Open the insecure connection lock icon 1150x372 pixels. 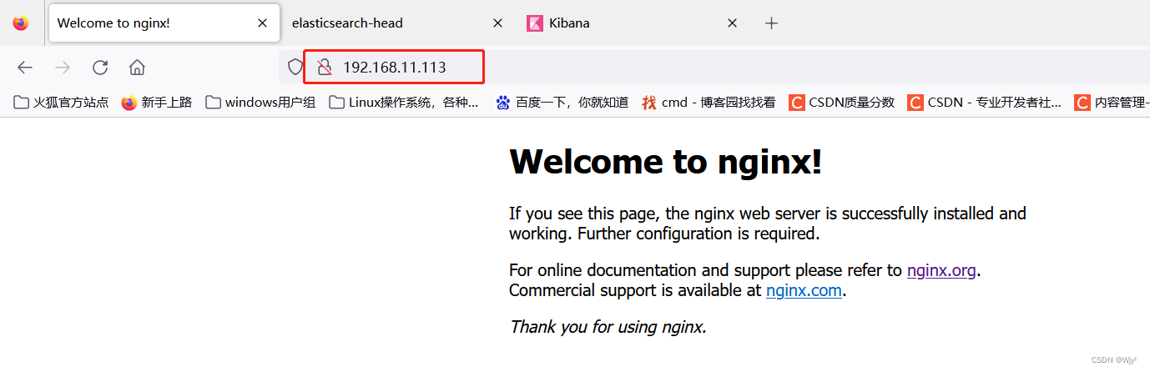325,68
